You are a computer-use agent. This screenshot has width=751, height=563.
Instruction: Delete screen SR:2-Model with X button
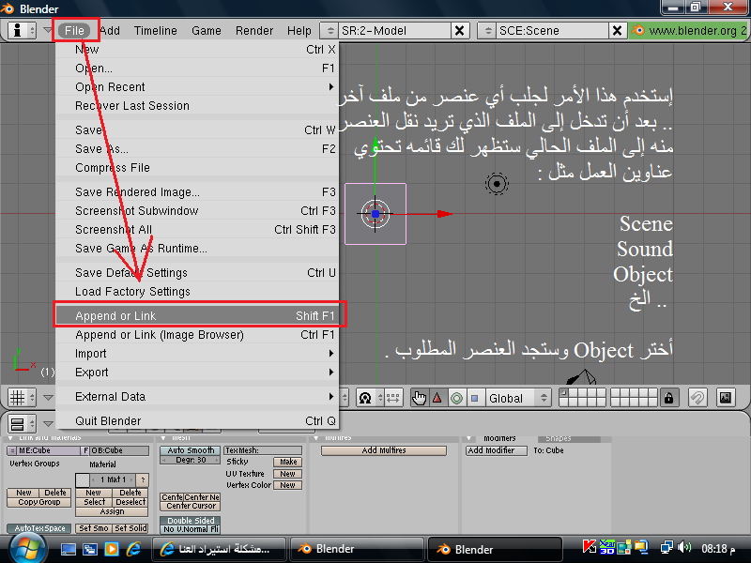(x=459, y=31)
